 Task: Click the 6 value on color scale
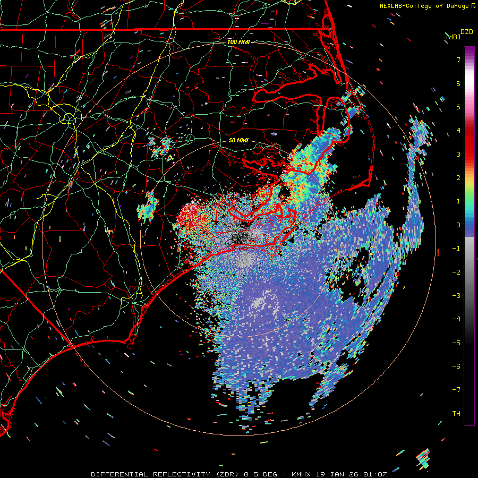[x=458, y=83]
